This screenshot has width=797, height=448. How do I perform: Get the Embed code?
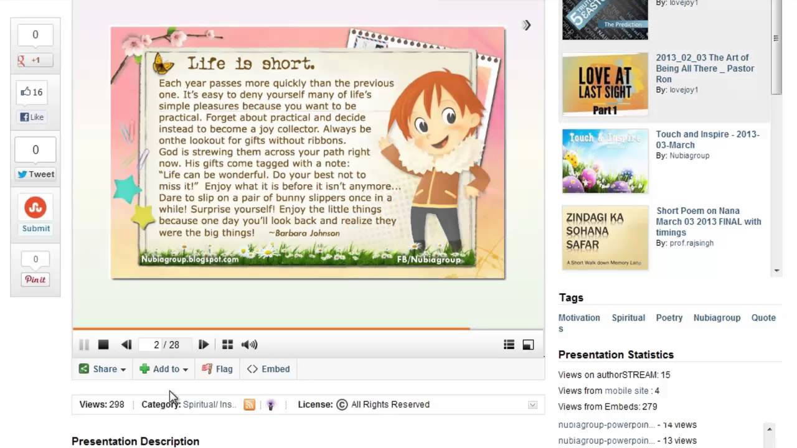pos(268,369)
